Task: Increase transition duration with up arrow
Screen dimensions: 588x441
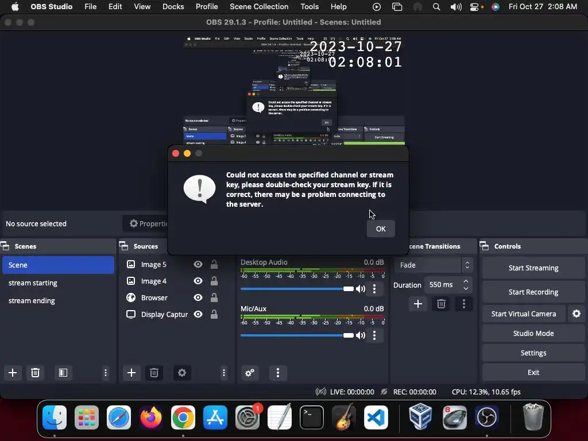Action: 466,281
